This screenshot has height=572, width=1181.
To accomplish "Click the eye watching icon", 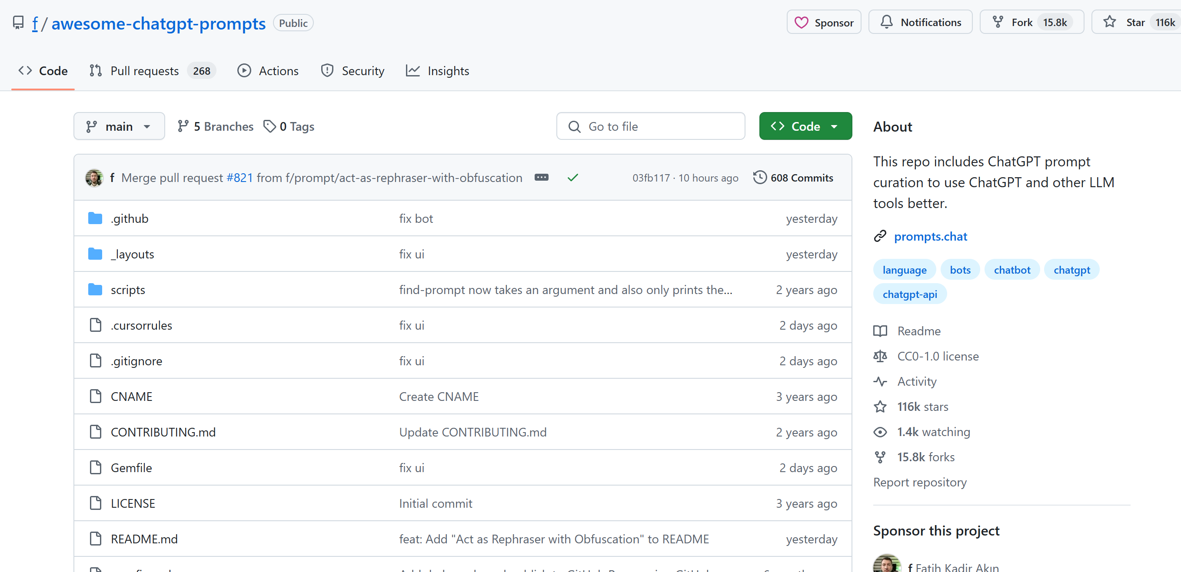I will pos(880,432).
